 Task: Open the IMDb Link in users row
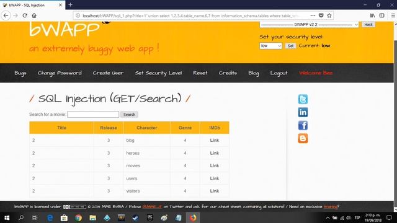[215, 178]
